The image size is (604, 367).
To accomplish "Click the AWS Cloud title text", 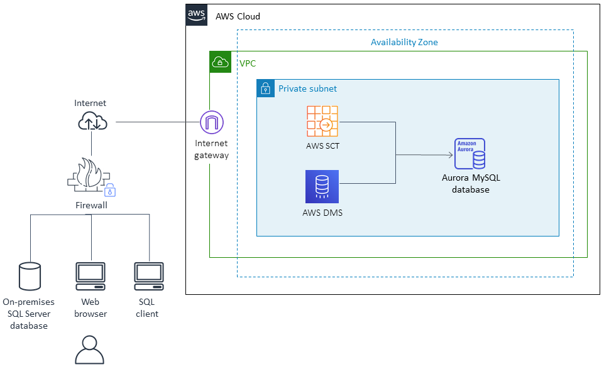I will coord(237,16).
